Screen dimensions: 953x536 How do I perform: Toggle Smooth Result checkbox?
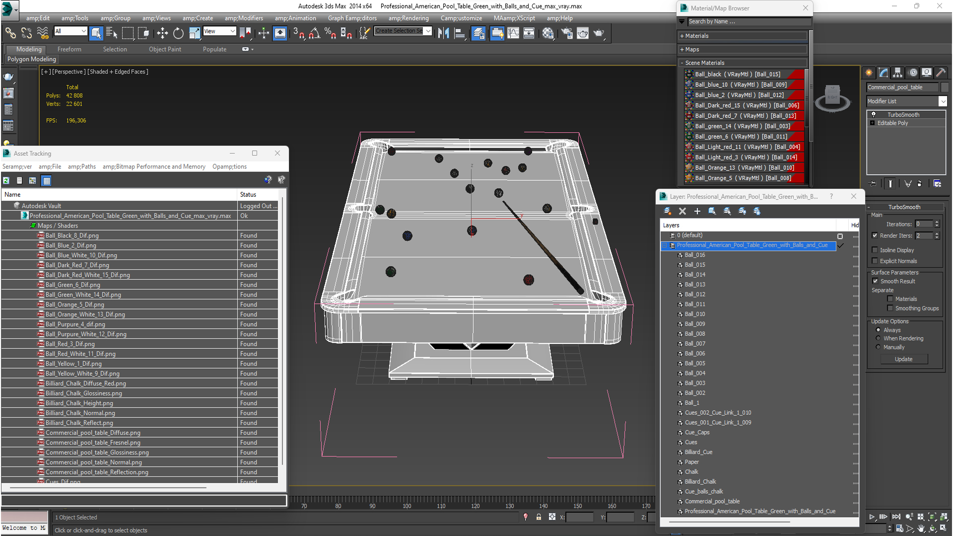875,281
